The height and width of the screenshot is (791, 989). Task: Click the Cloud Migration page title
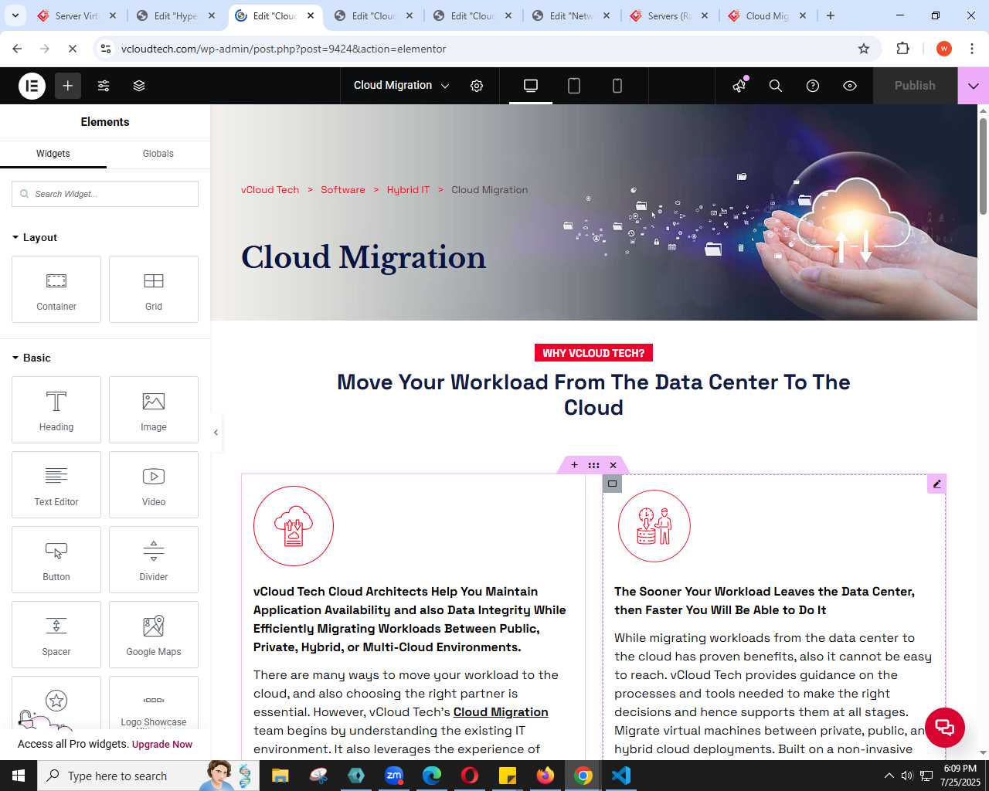point(364,257)
